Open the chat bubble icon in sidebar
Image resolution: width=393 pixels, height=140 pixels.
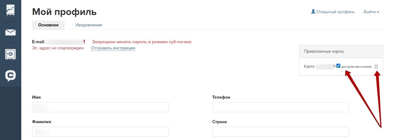tap(10, 76)
